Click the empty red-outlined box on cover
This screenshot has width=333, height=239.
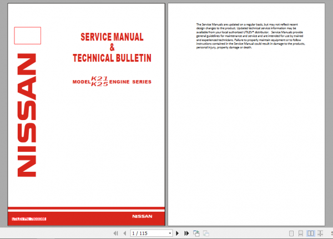tap(28, 36)
